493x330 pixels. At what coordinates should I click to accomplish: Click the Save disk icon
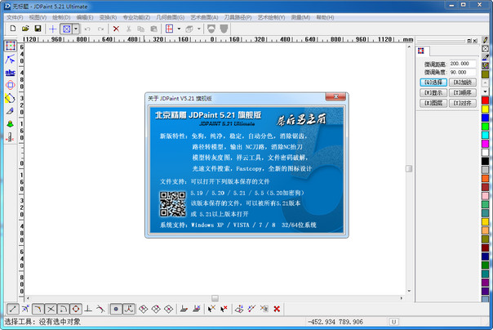37,28
